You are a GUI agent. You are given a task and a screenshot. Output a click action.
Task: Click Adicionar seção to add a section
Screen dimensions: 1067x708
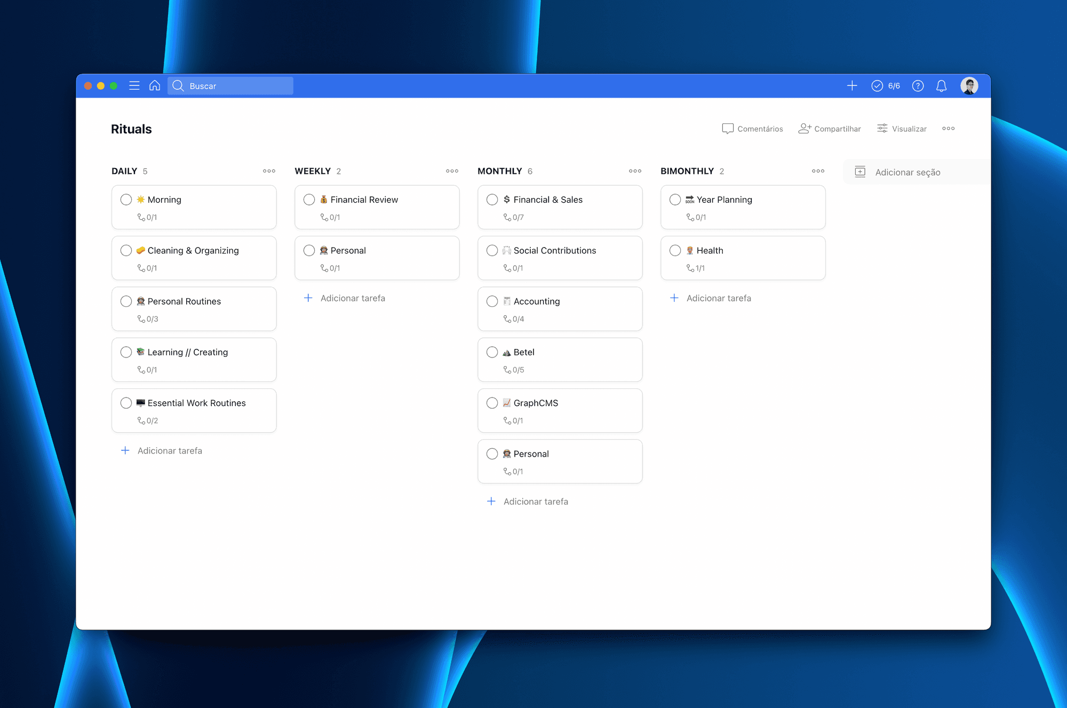point(907,172)
